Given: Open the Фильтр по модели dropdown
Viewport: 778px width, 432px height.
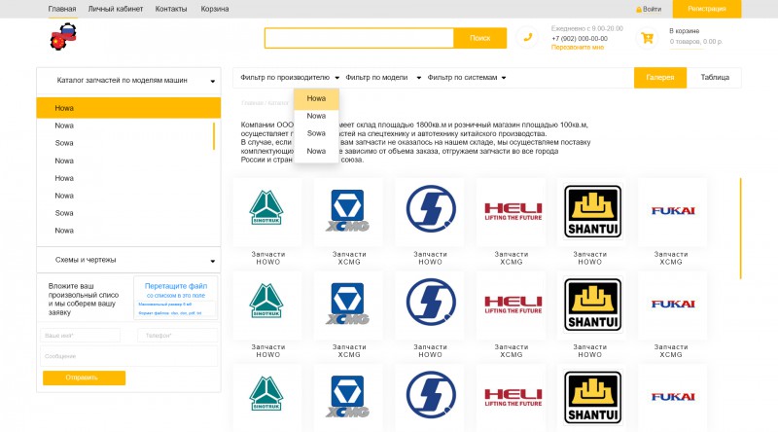Looking at the screenshot, I should [383, 78].
